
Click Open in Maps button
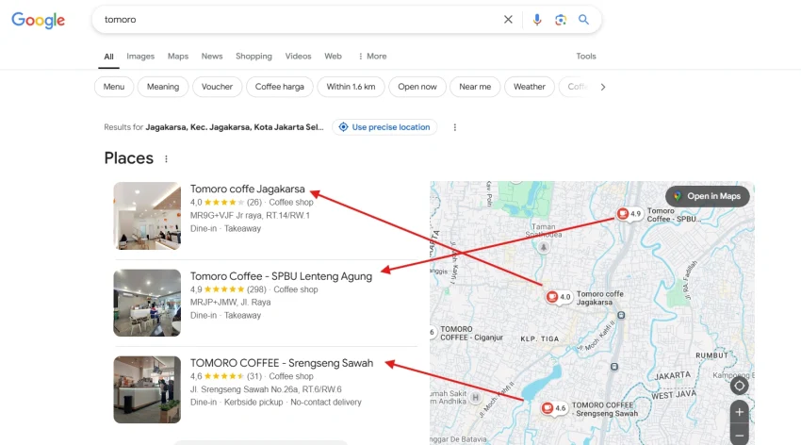tap(708, 196)
